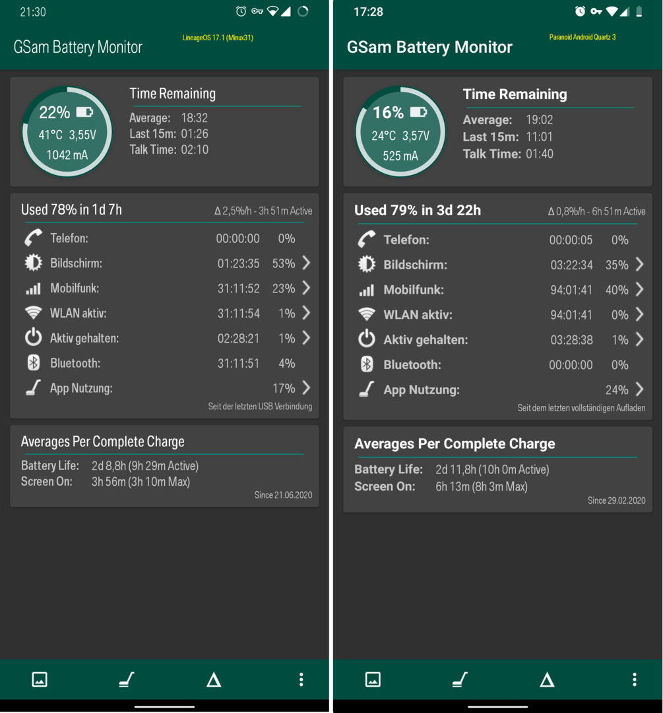The image size is (663, 713).
Task: Expand App Nutzung 17% chevron
Action: [x=306, y=388]
